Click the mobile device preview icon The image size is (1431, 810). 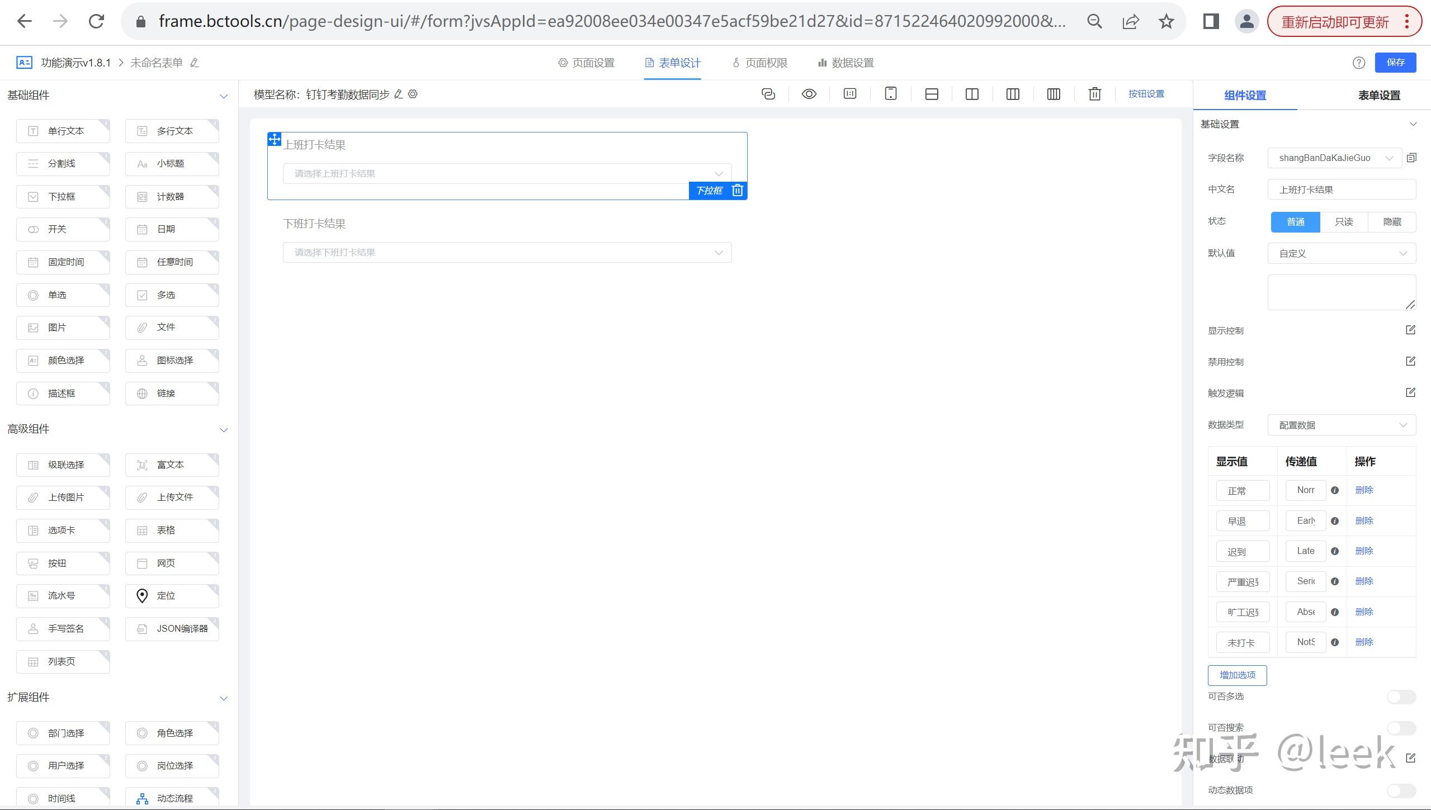[891, 94]
